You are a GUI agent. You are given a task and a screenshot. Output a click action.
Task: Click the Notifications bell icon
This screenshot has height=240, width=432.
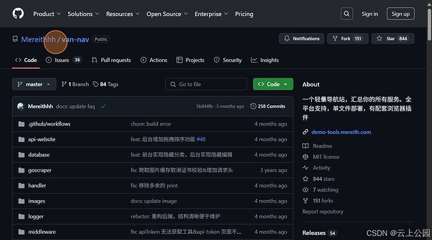pos(287,39)
